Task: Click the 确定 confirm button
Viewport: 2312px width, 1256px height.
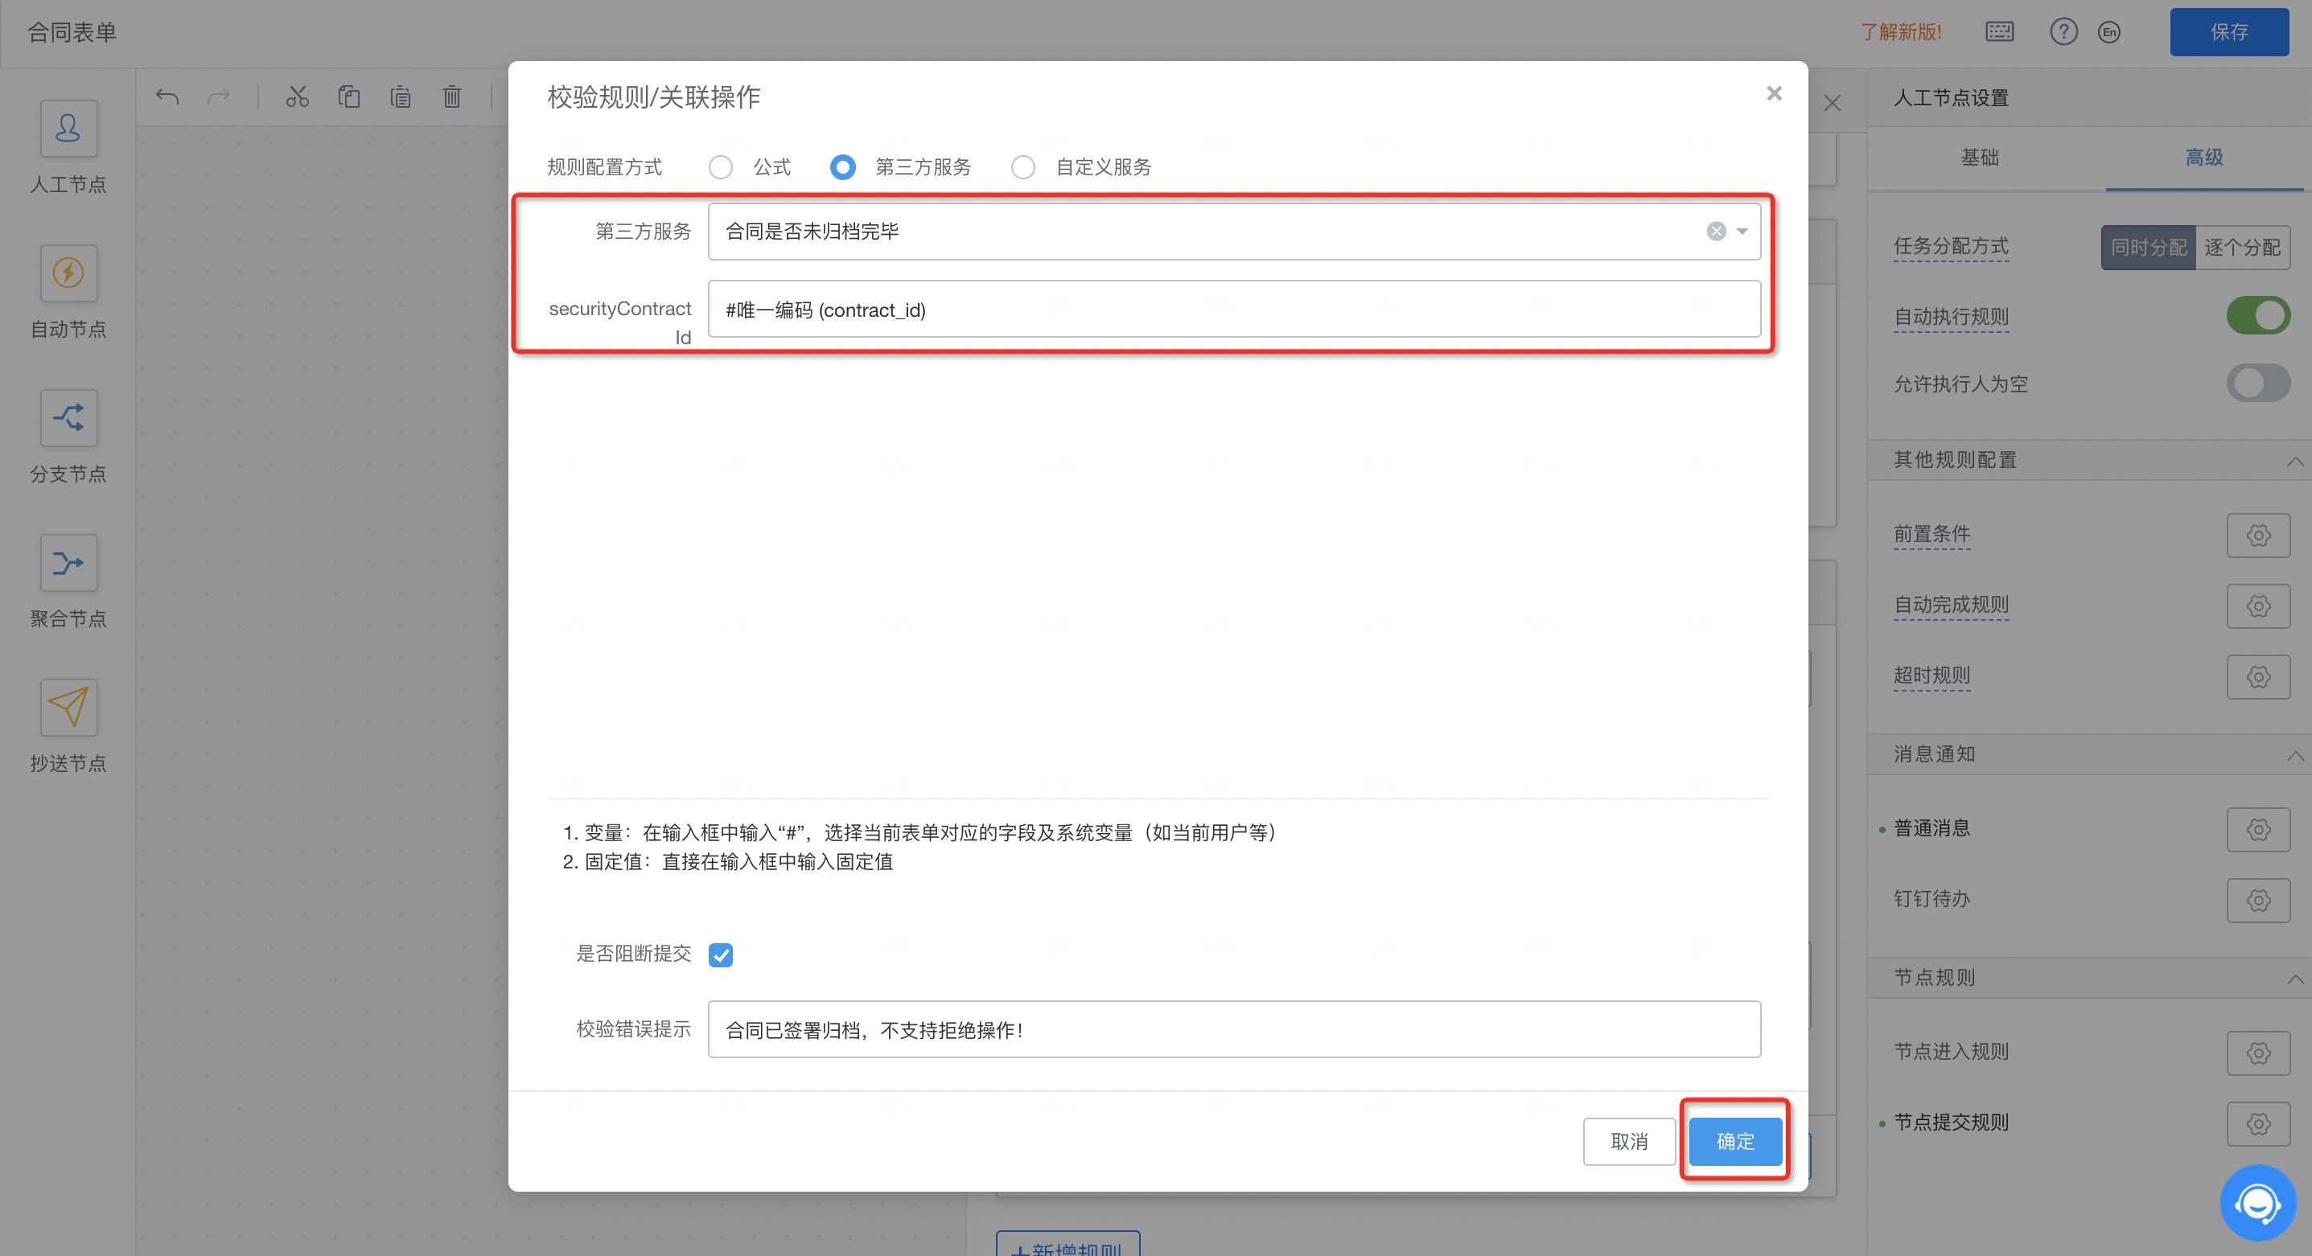Action: (1734, 1141)
